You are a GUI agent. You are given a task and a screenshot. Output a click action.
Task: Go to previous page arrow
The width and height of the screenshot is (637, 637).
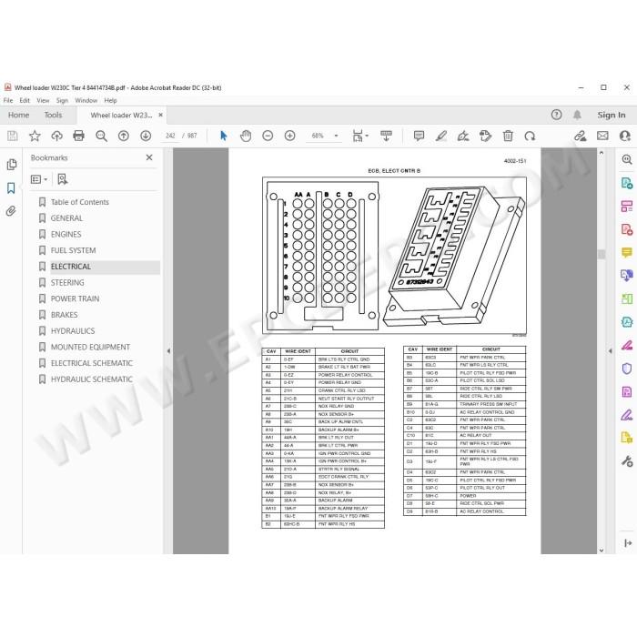124,136
